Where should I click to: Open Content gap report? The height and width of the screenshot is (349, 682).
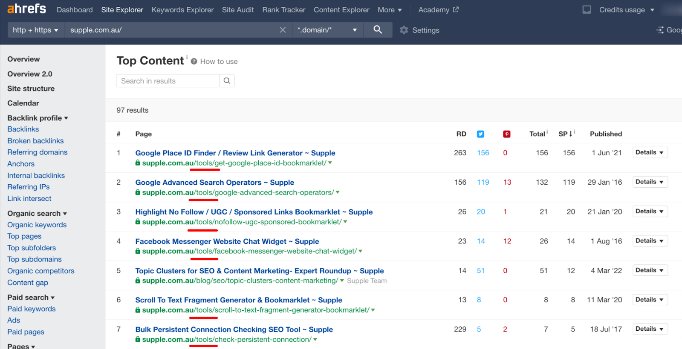(28, 283)
